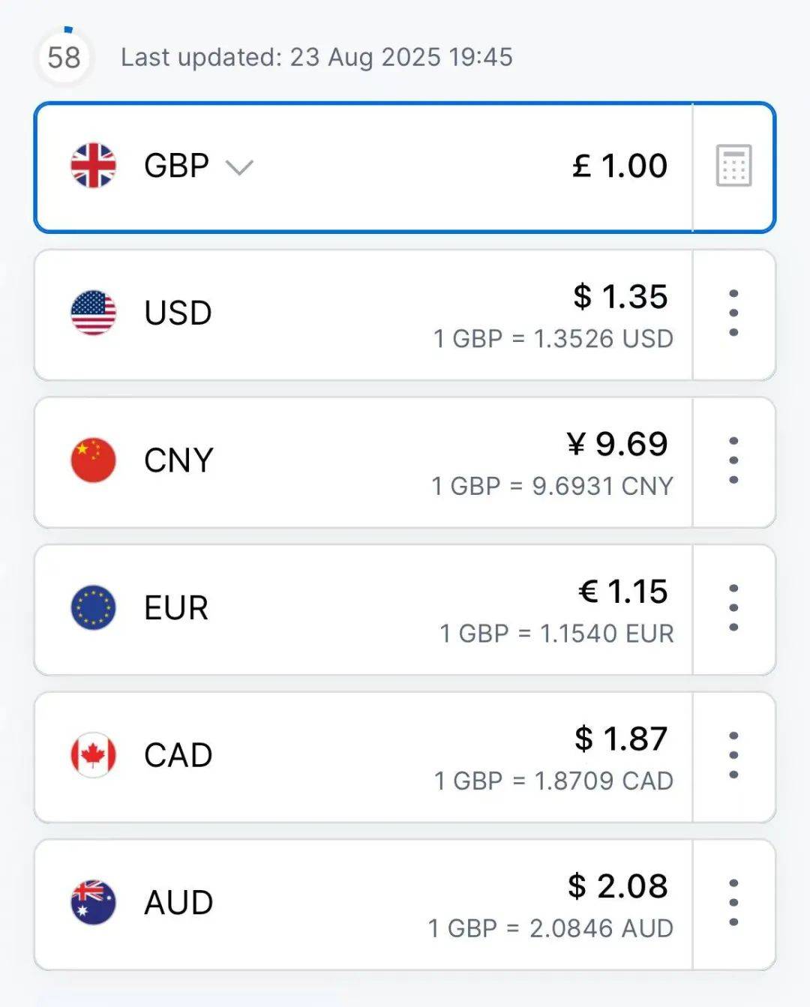Click the China flag icon
Screen dimensions: 810x1007
[93, 460]
